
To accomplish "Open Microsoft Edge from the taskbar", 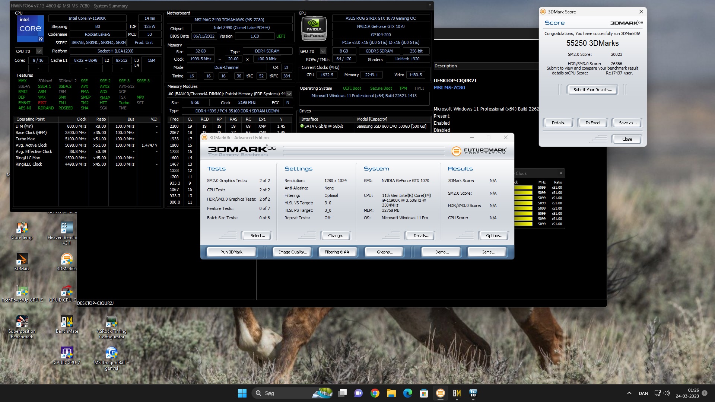I will [x=408, y=393].
